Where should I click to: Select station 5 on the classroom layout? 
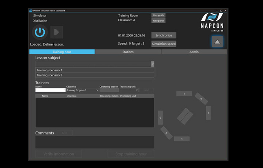[166, 133]
